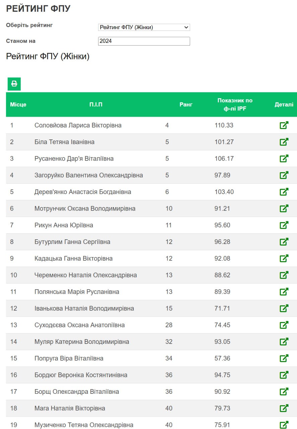Select the name Кадацька Ганна Вікторівна
297x429 pixels.
pos(73,258)
